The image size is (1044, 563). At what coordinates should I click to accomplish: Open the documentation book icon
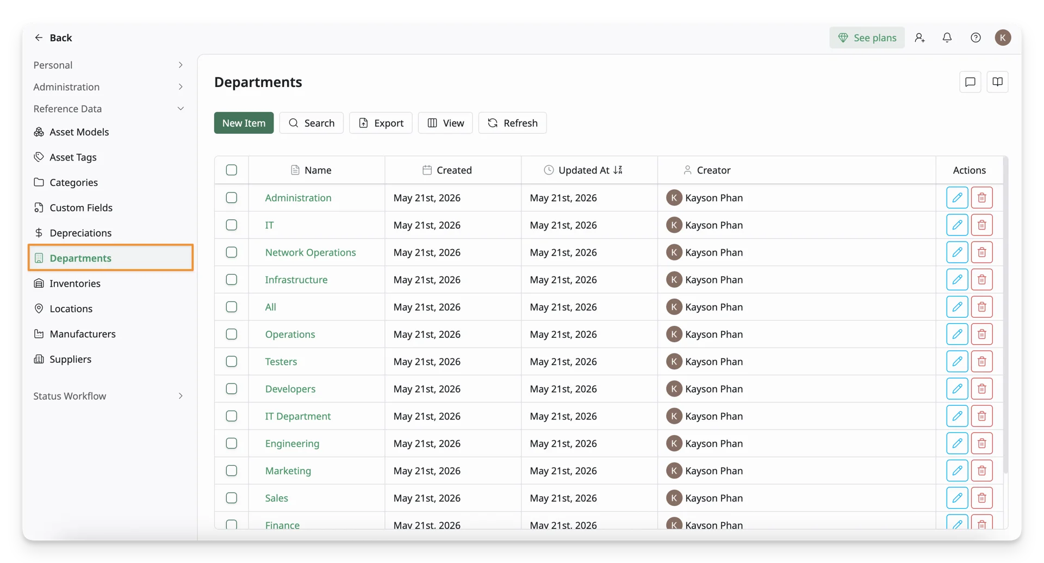[x=997, y=82]
